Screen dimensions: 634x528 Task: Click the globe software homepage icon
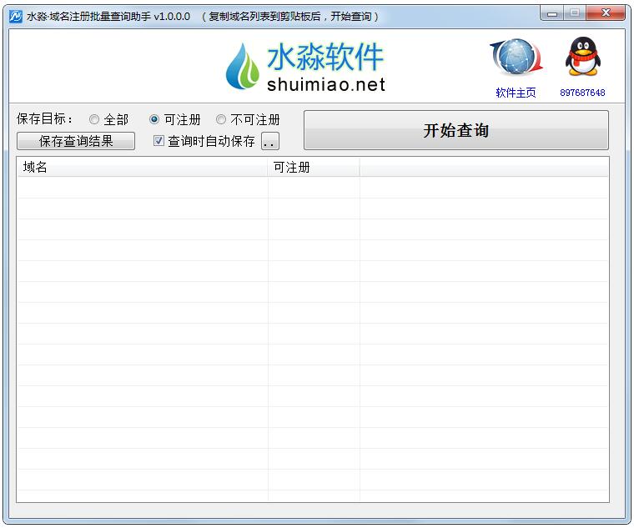516,57
